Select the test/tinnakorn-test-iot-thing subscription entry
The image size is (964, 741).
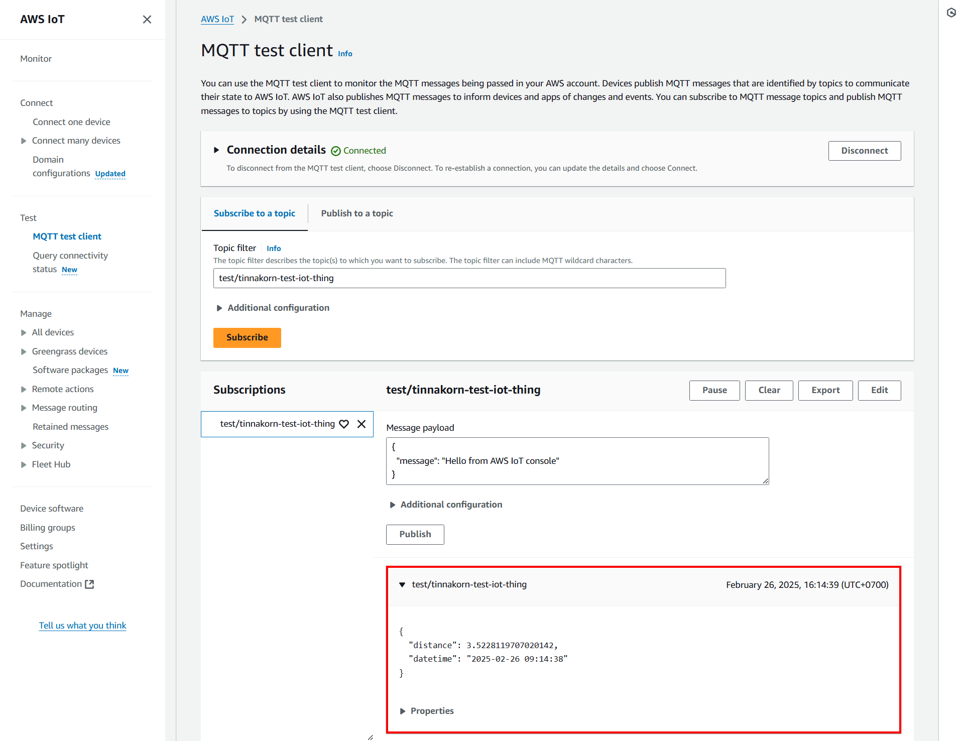click(x=277, y=424)
